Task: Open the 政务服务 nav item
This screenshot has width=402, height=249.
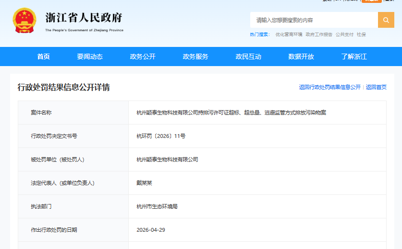Action: [195, 57]
